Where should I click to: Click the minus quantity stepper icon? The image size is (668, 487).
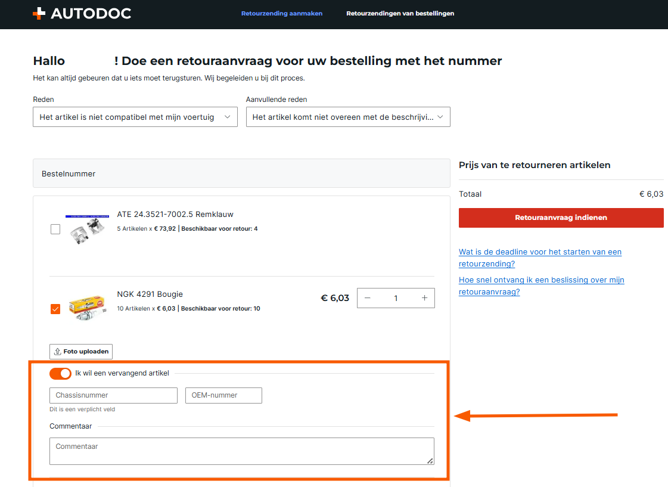click(367, 298)
